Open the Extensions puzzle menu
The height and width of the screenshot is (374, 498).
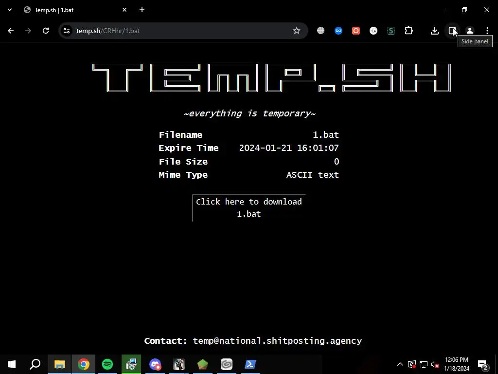pos(409,31)
